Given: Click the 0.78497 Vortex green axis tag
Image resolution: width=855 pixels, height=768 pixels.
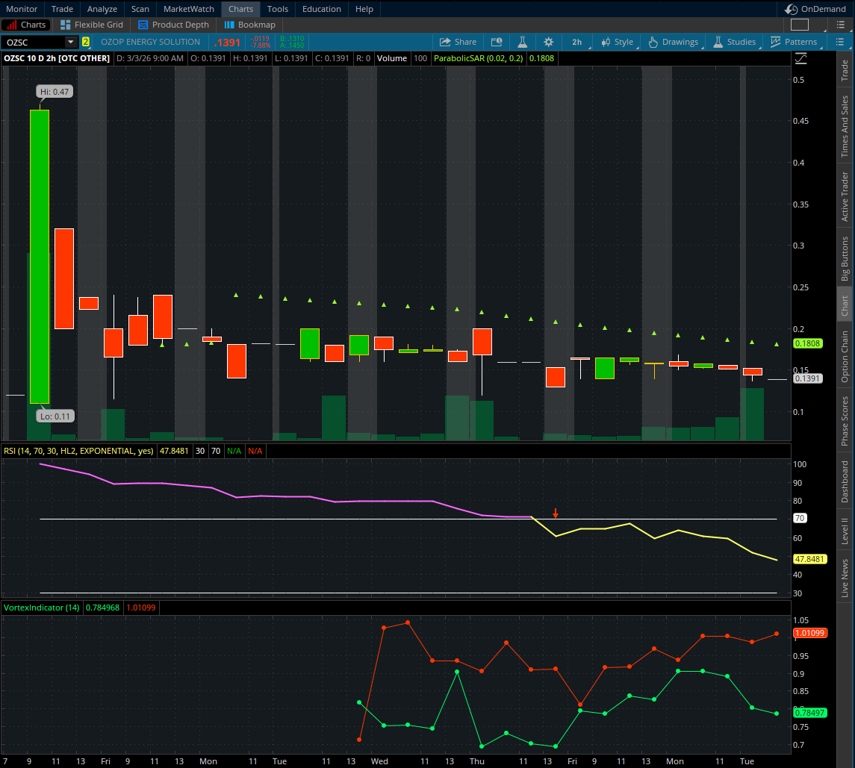Looking at the screenshot, I should tap(809, 713).
